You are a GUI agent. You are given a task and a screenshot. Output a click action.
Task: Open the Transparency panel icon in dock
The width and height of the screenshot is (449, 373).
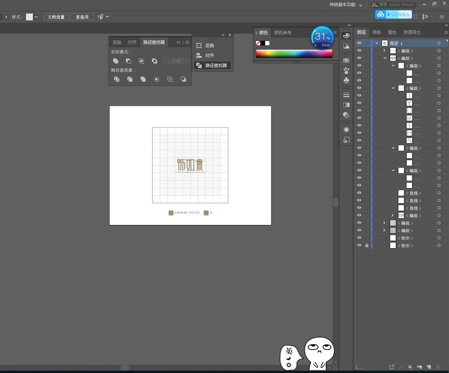pos(346,115)
